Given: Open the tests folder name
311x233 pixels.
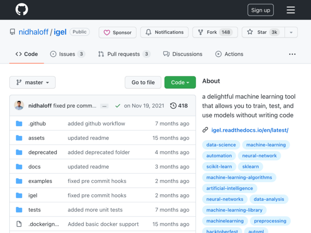Looking at the screenshot, I should click(x=35, y=210).
